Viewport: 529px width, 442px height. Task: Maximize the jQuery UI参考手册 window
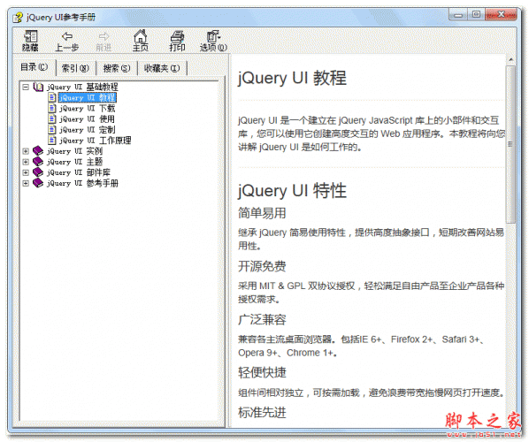tap(476, 15)
